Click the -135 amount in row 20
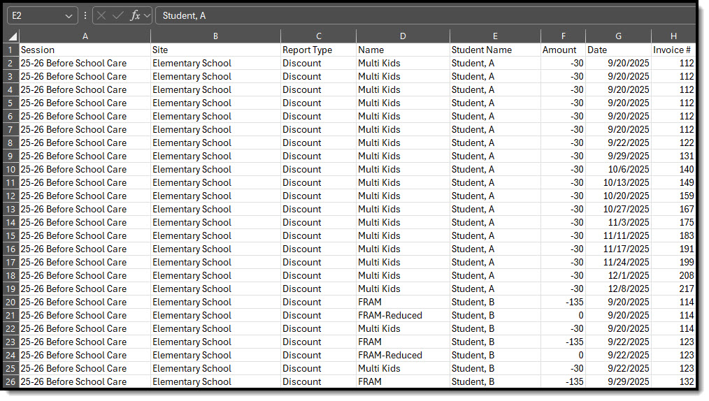This screenshot has height=401, width=709. pyautogui.click(x=563, y=302)
